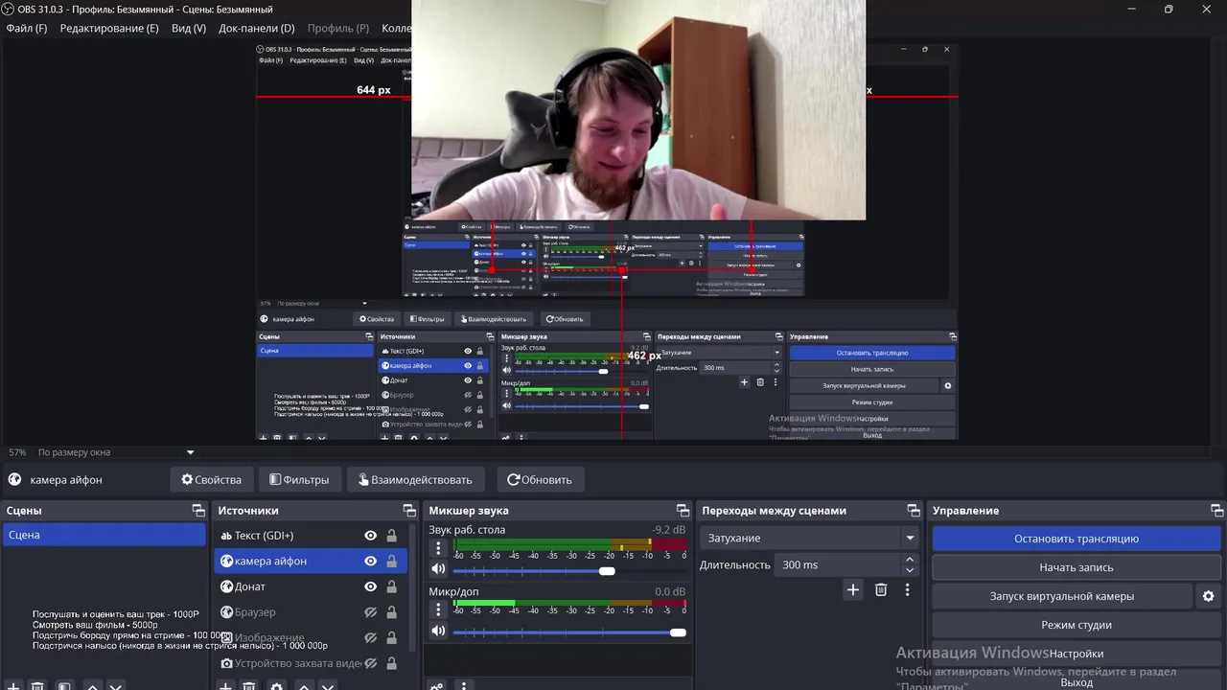Screen dimensions: 1227x690
Task: Toggle lock on камера айфон source
Action: click(x=391, y=561)
